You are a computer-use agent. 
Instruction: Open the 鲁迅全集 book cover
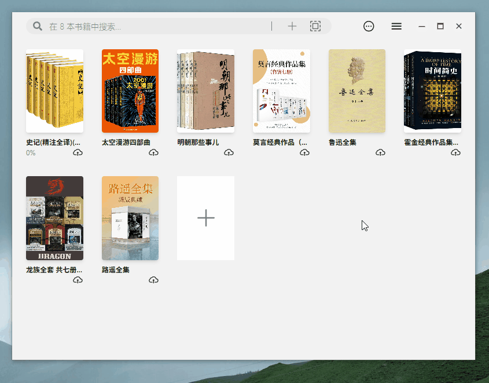[357, 91]
